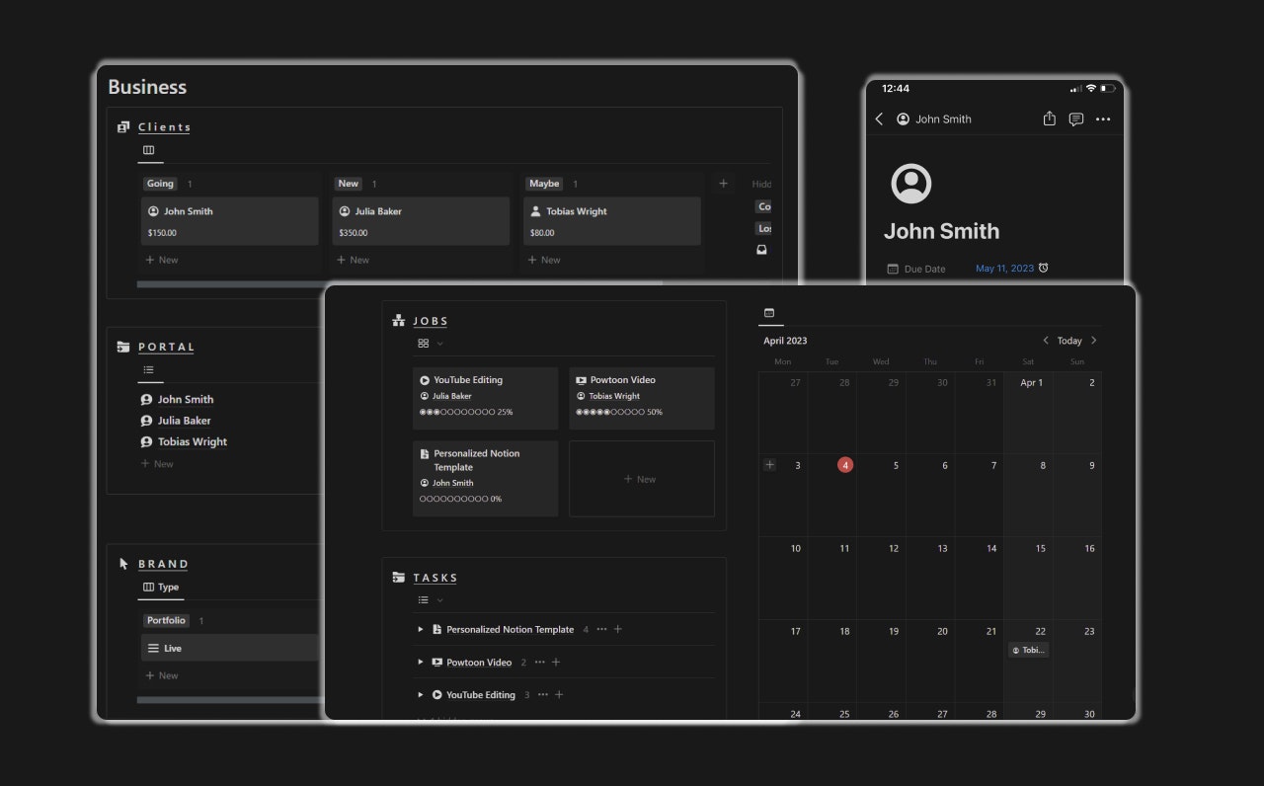The height and width of the screenshot is (786, 1264).
Task: Tap the back chevron in phone view
Action: pyautogui.click(x=879, y=118)
